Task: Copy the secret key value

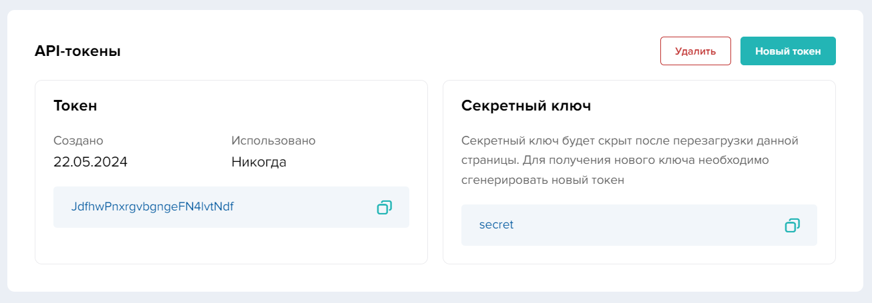Action: coord(792,225)
